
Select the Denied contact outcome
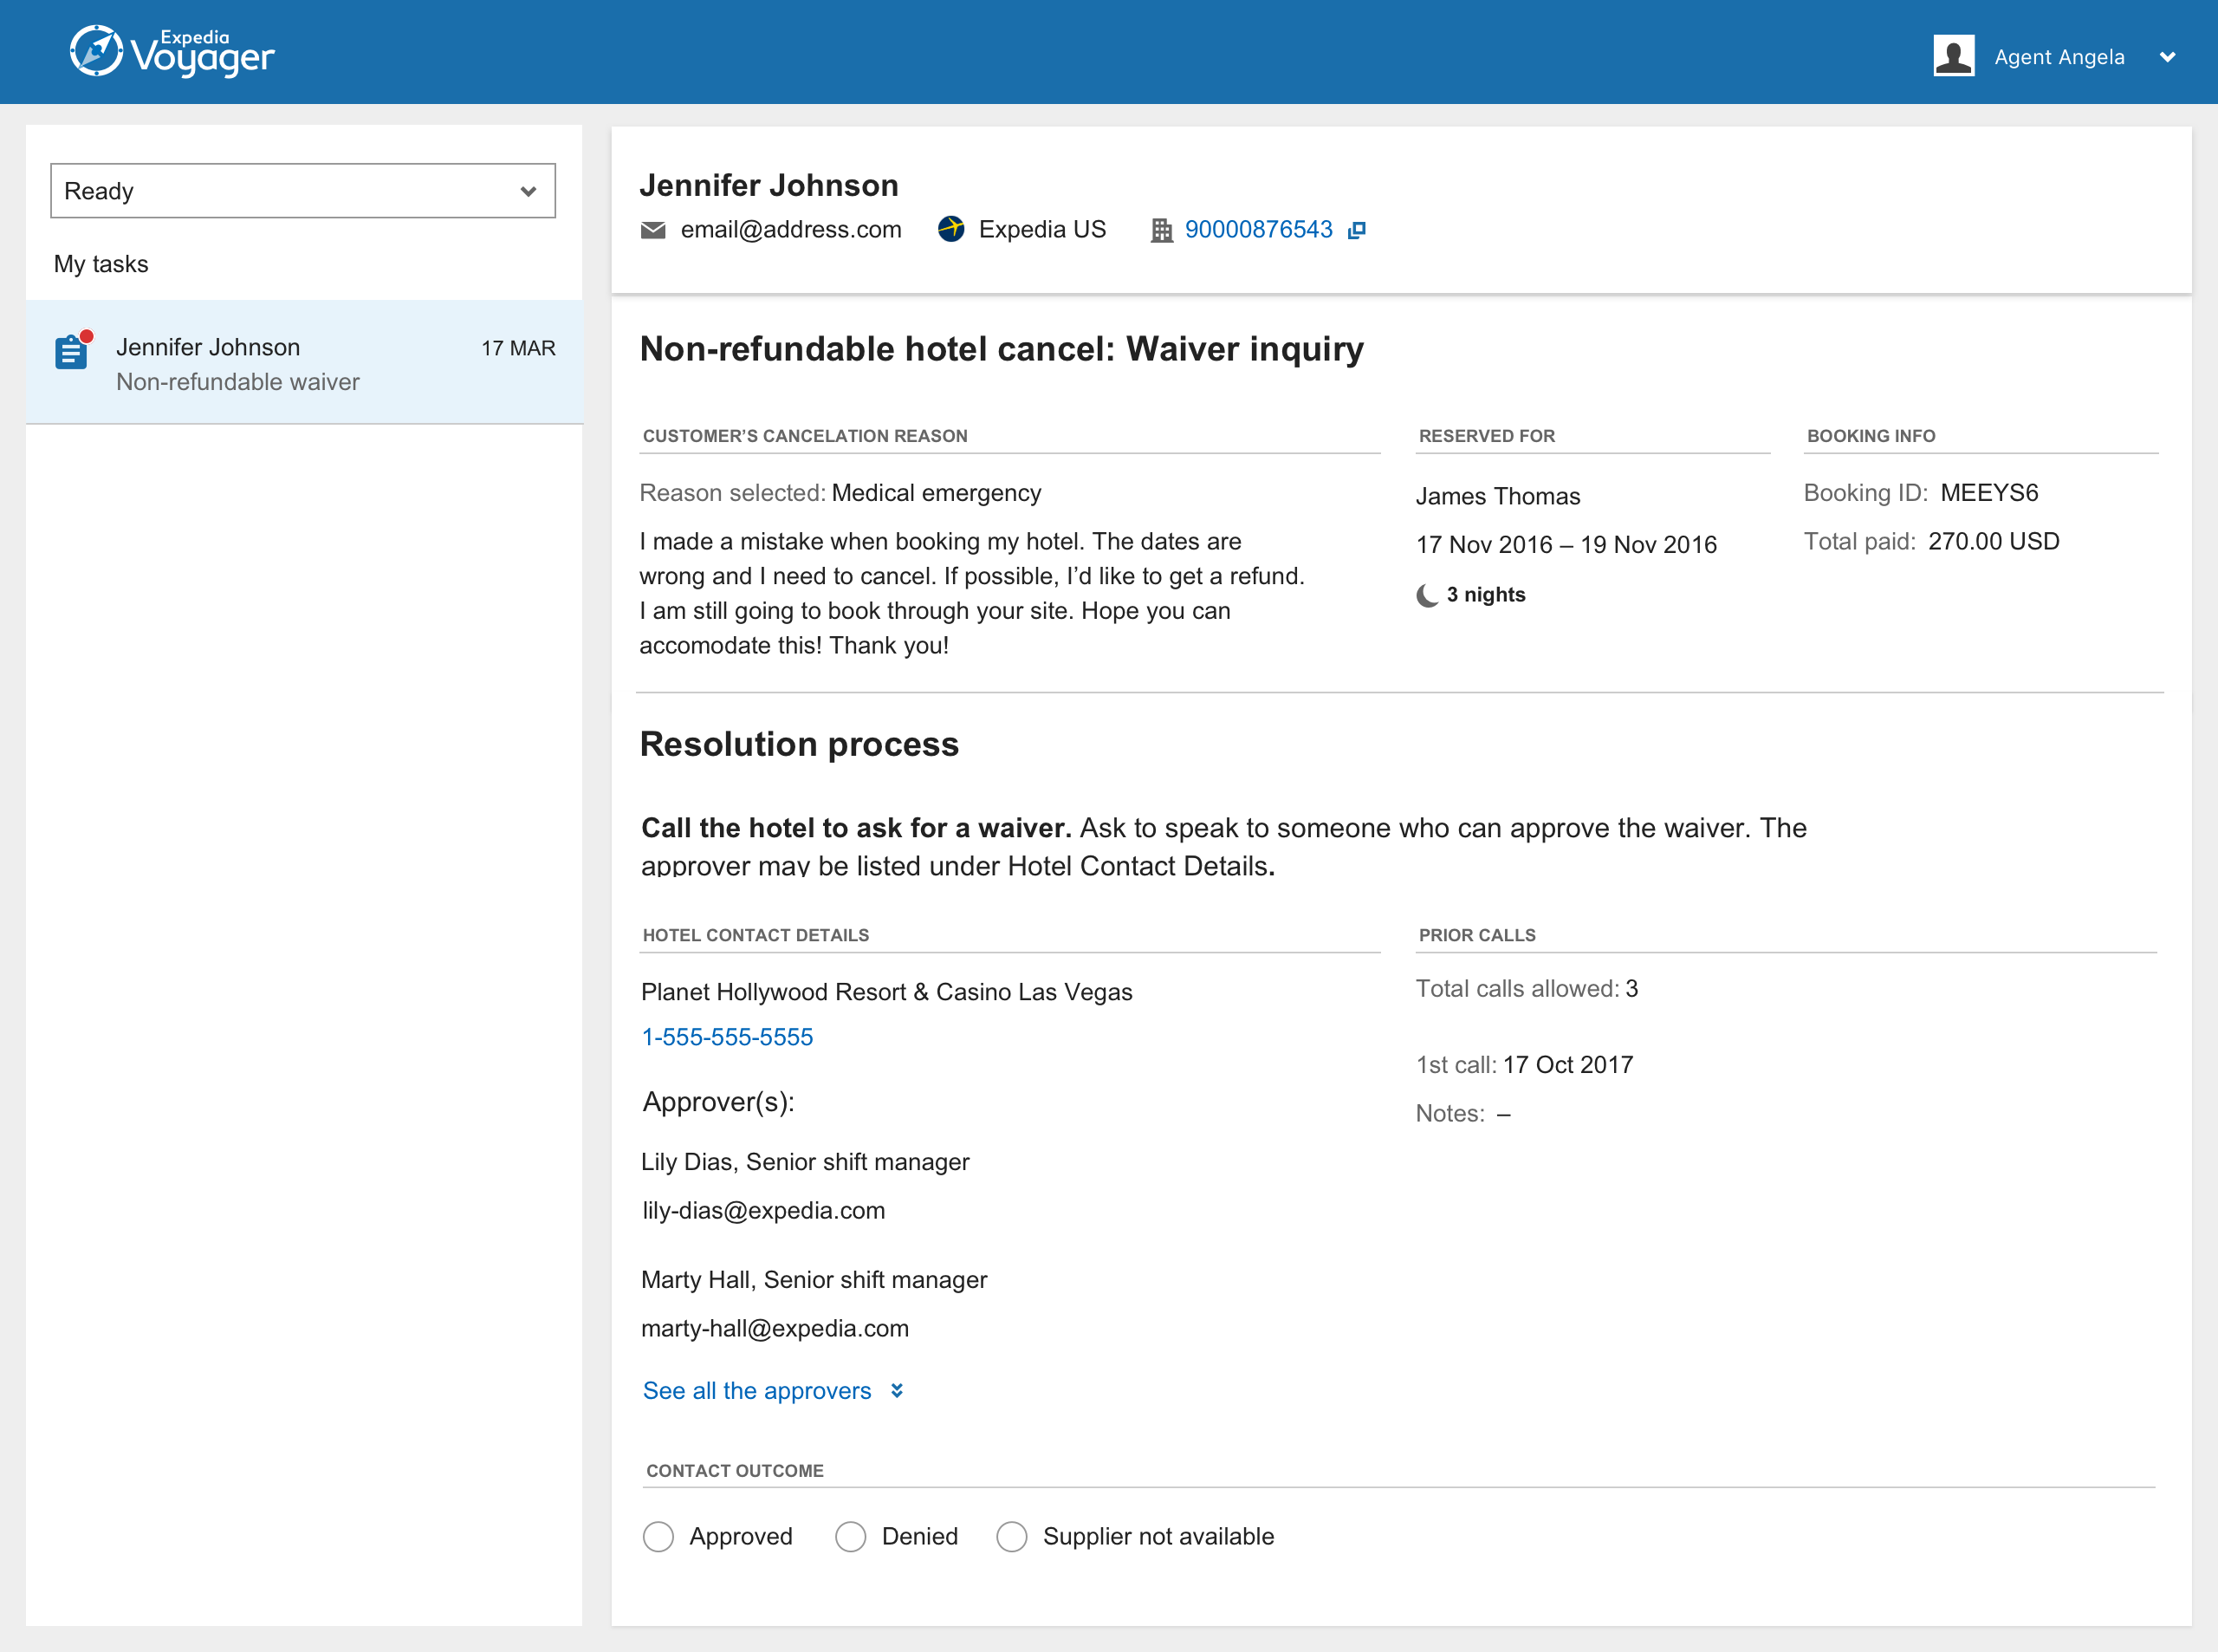click(850, 1536)
